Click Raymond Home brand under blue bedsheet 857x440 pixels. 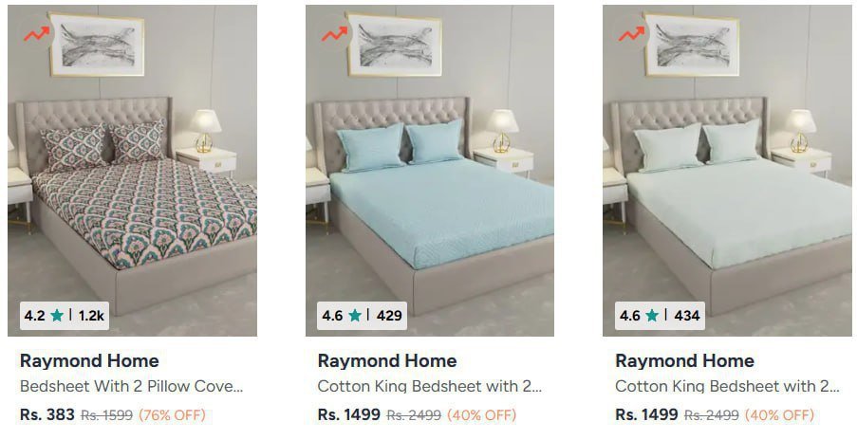[x=387, y=361]
